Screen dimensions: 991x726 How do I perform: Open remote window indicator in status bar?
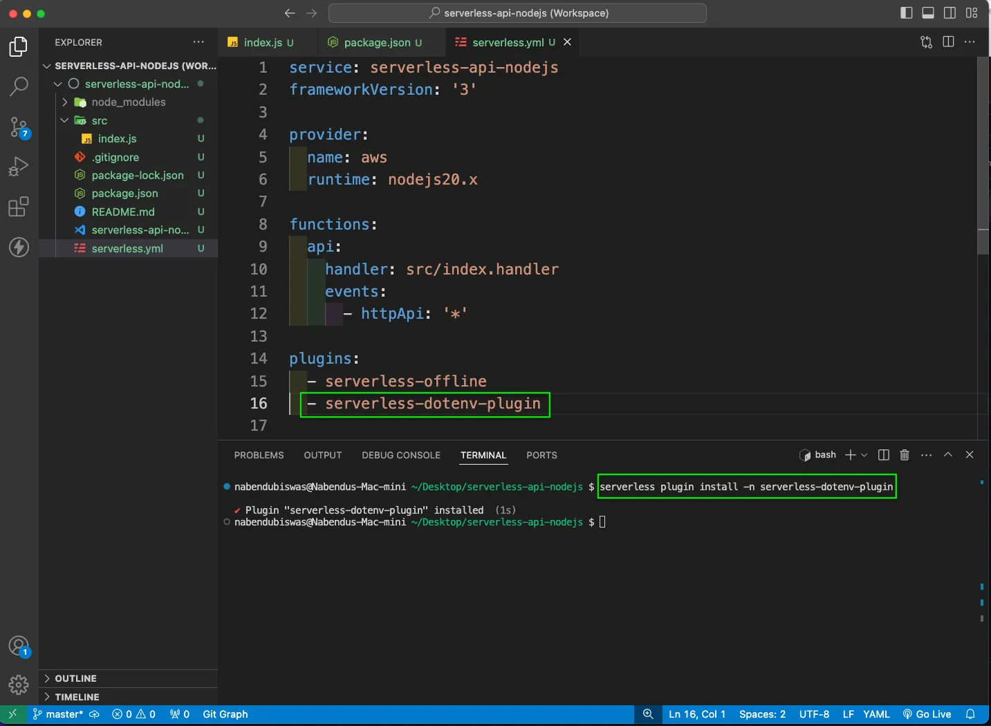tap(12, 714)
